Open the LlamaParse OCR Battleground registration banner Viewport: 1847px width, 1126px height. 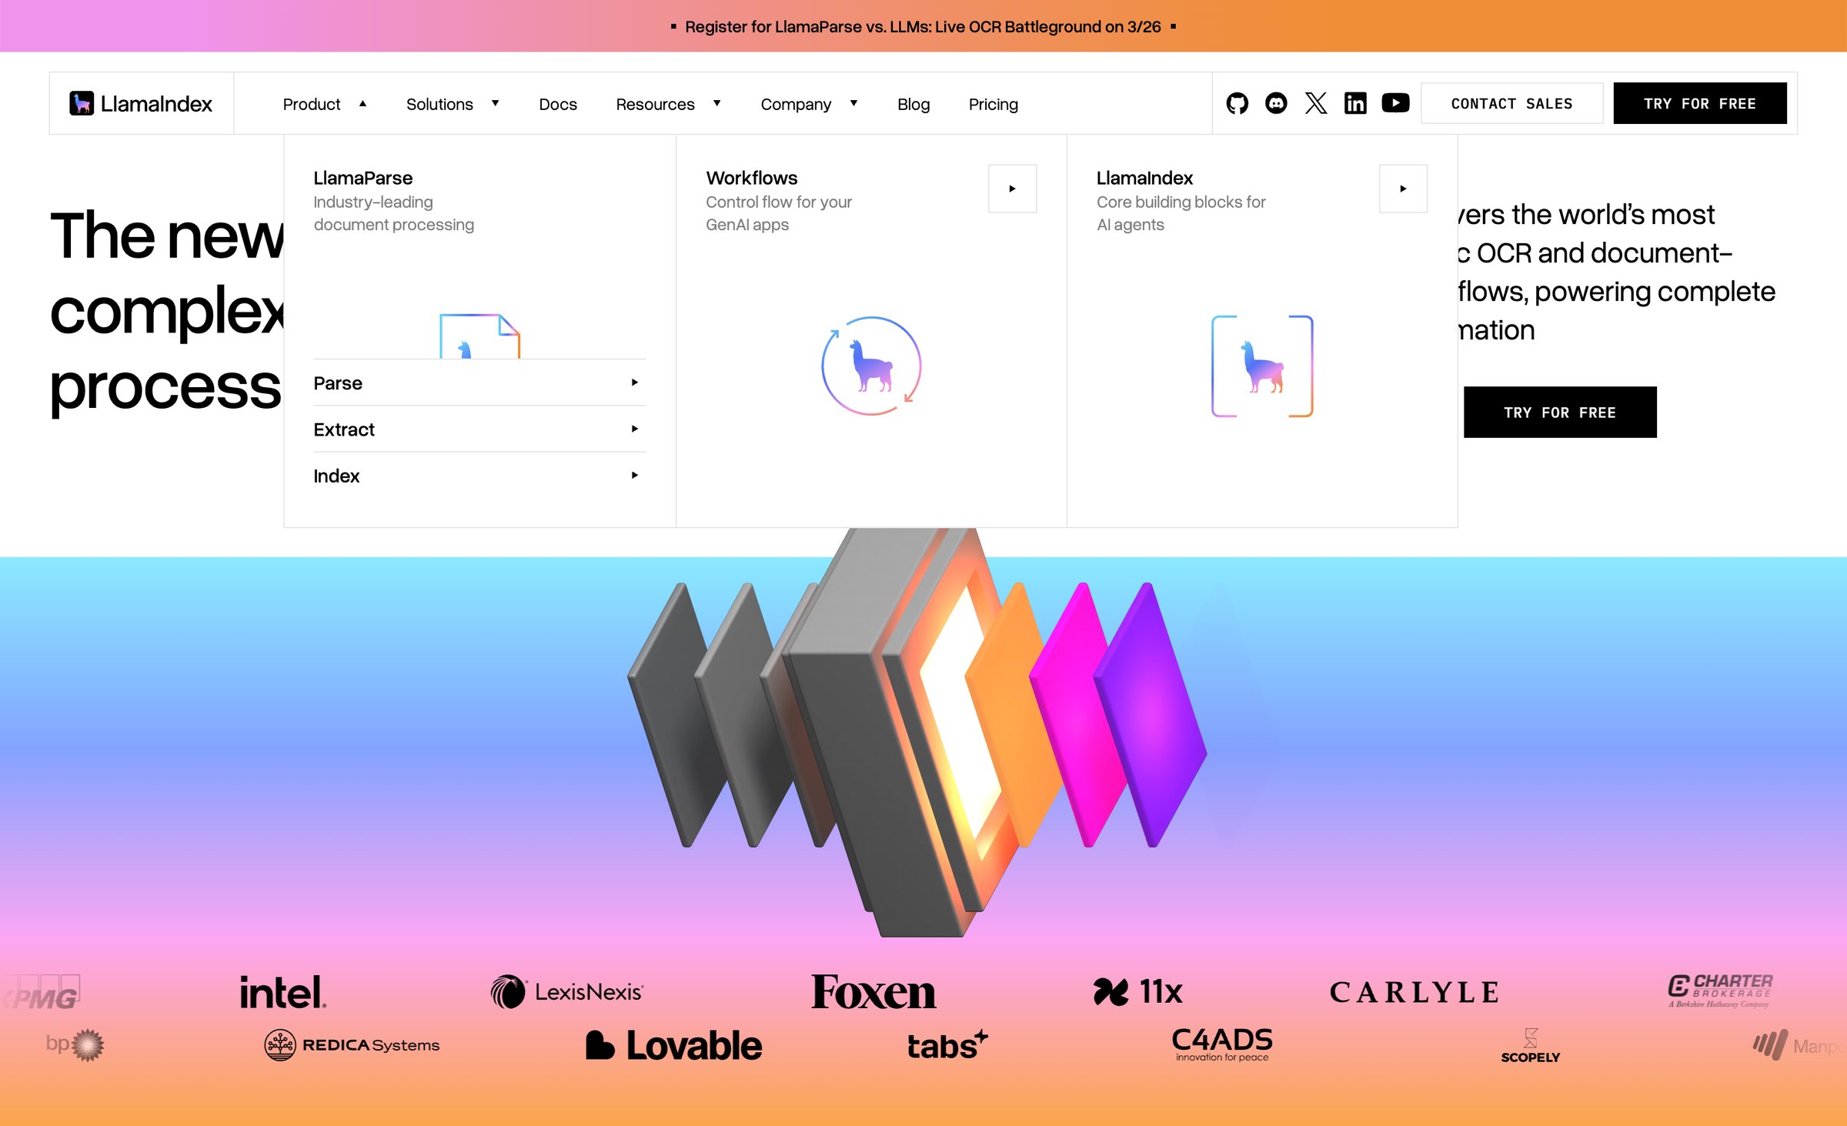[x=923, y=26]
